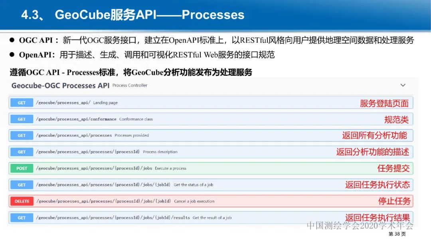Click the GET badge for Process description
This screenshot has width=431, height=242.
[22, 152]
